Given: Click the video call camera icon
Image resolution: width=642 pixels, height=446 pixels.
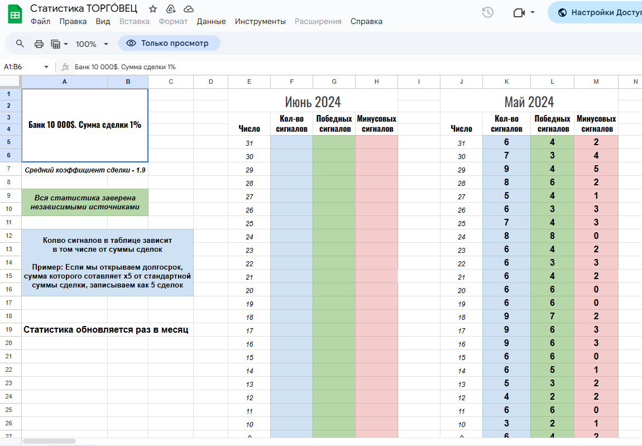Looking at the screenshot, I should click(519, 12).
